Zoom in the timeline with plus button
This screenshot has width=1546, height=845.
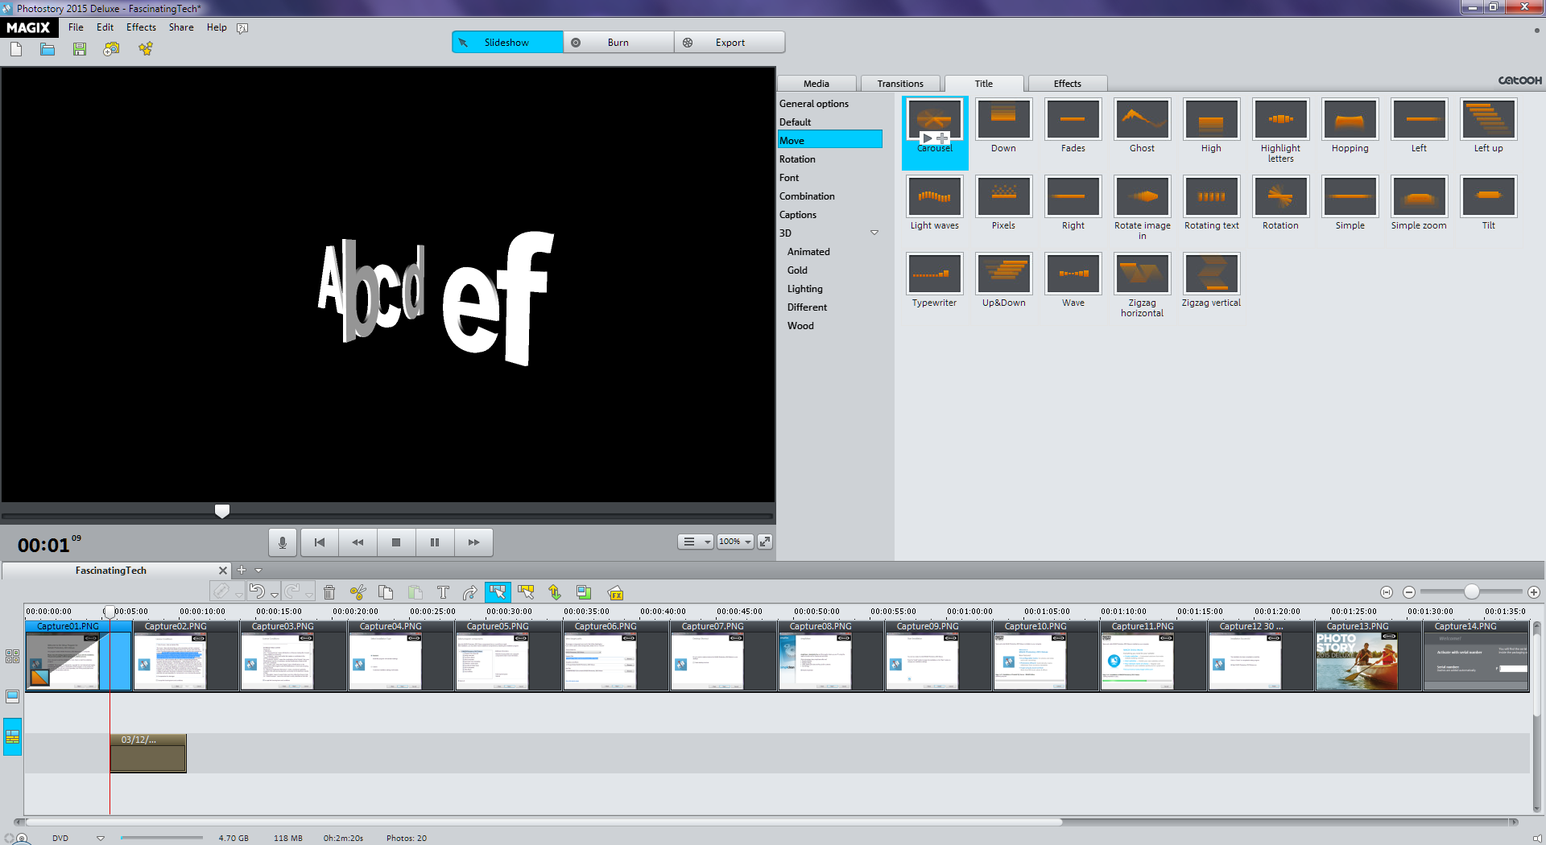click(x=1534, y=592)
